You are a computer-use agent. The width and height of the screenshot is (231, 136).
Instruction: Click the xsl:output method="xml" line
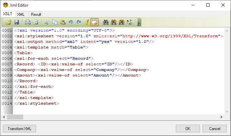(x=84, y=42)
